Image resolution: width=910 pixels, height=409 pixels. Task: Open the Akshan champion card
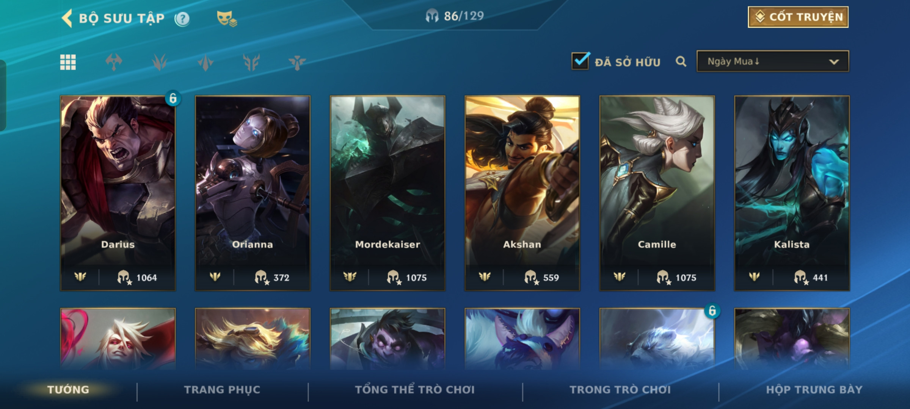click(x=522, y=193)
